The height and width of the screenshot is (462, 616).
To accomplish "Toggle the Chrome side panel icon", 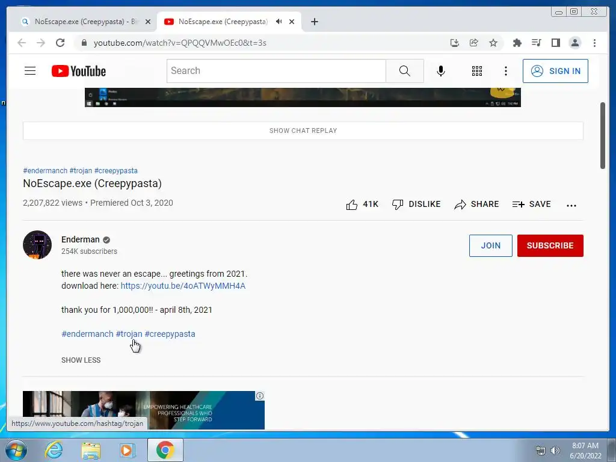I will point(555,43).
